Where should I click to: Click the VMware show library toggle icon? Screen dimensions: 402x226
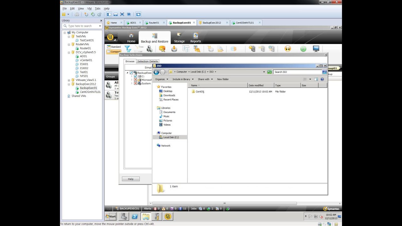[109, 14]
